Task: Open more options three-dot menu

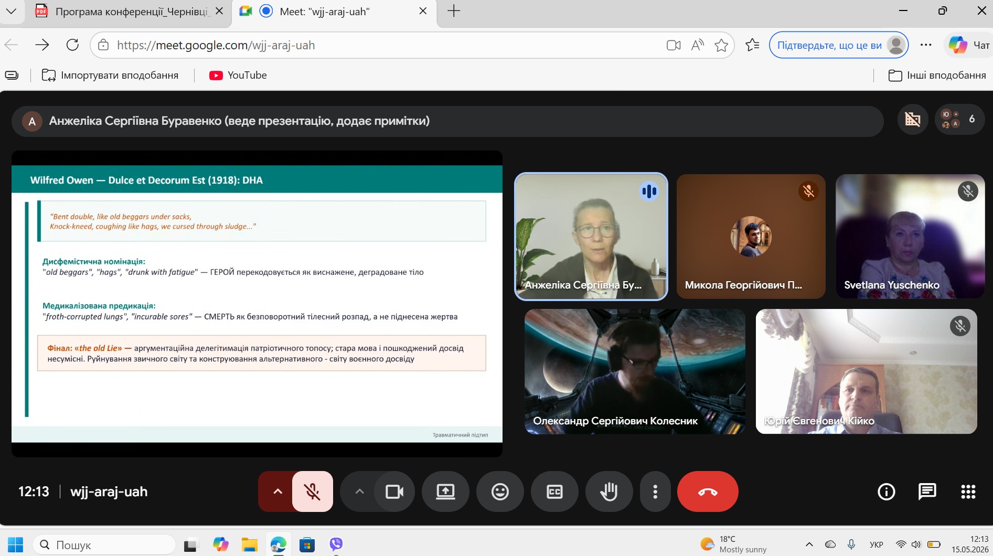Action: [x=655, y=491]
